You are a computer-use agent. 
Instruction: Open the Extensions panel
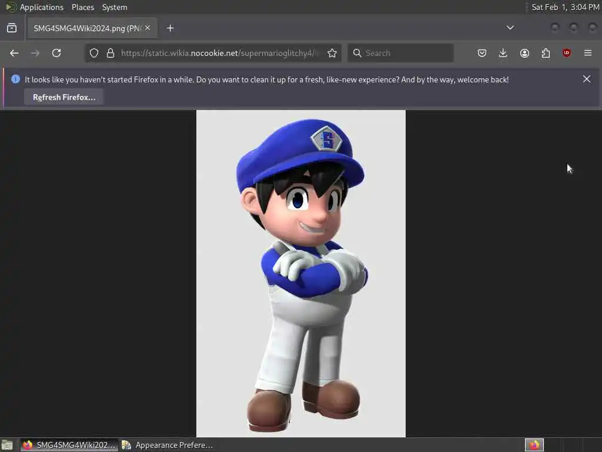pos(546,53)
